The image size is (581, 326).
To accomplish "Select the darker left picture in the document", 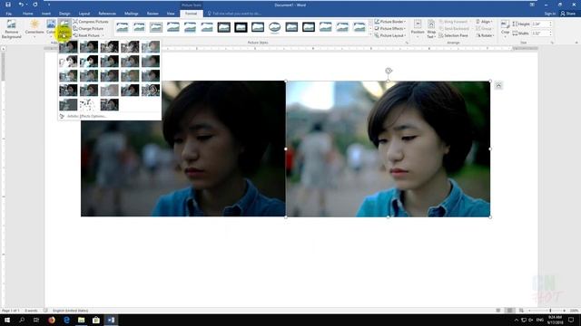I will click(x=183, y=149).
